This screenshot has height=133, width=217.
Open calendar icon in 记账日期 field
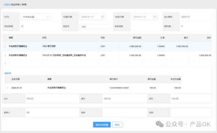102,17
